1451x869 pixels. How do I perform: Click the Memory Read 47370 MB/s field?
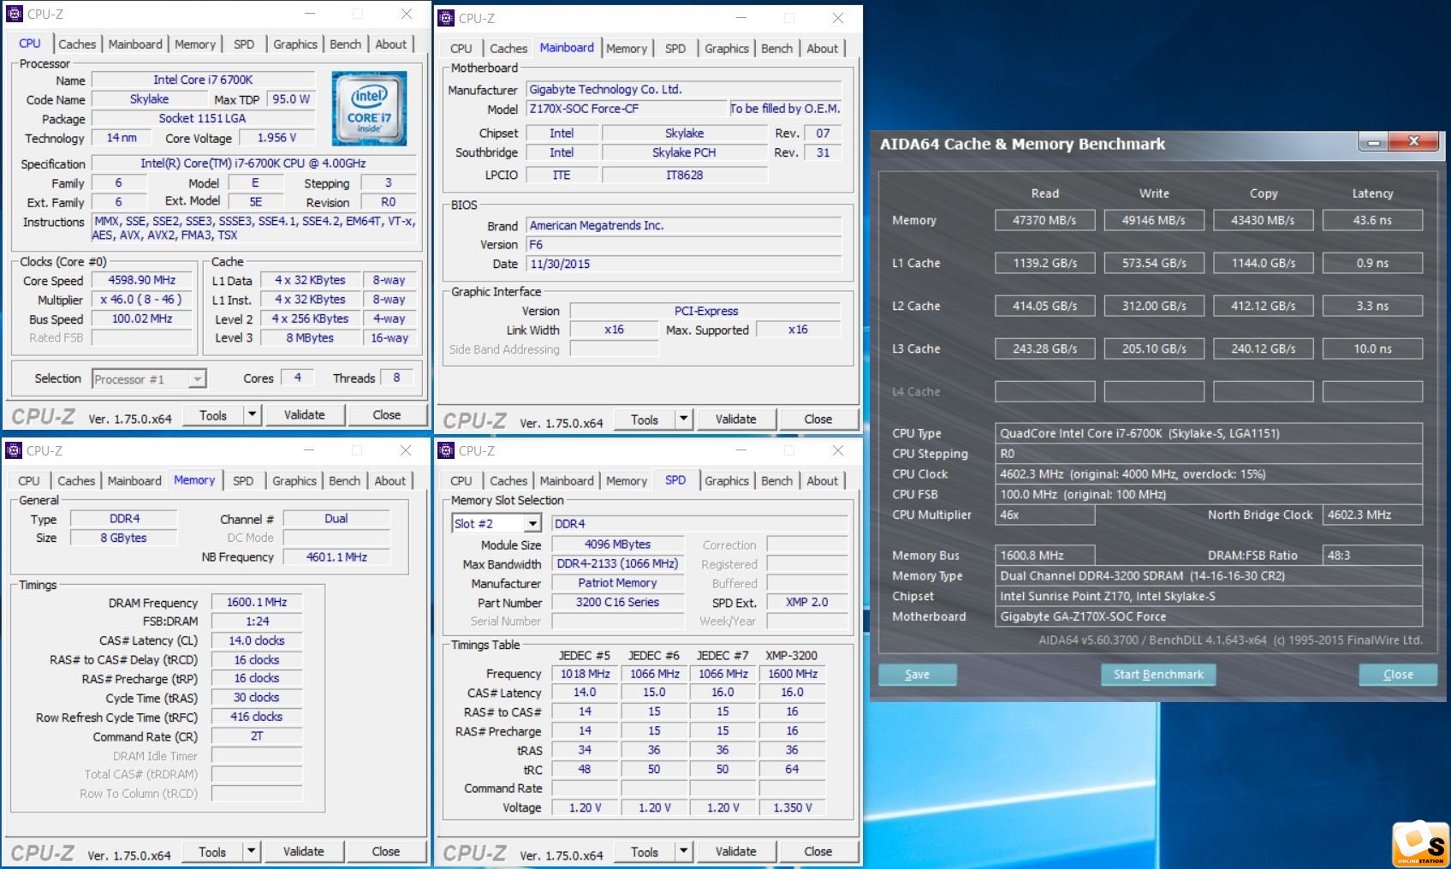point(1044,220)
